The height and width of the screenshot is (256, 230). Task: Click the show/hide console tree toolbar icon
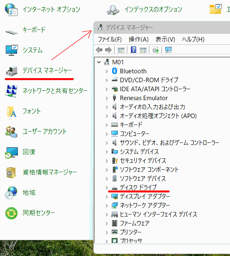click(x=121, y=50)
